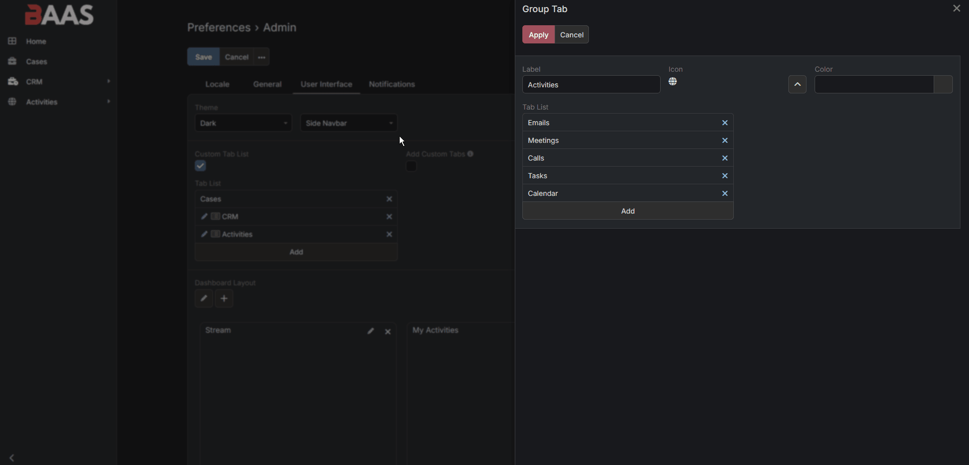Select the Cases icon in the sidebar
Viewport: 969px width, 465px height.
point(12,61)
